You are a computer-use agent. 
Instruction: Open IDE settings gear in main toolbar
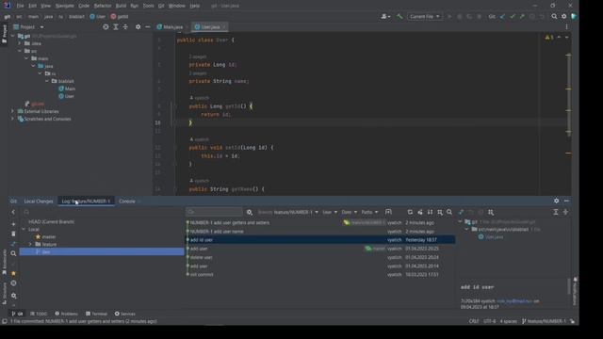coord(563,17)
